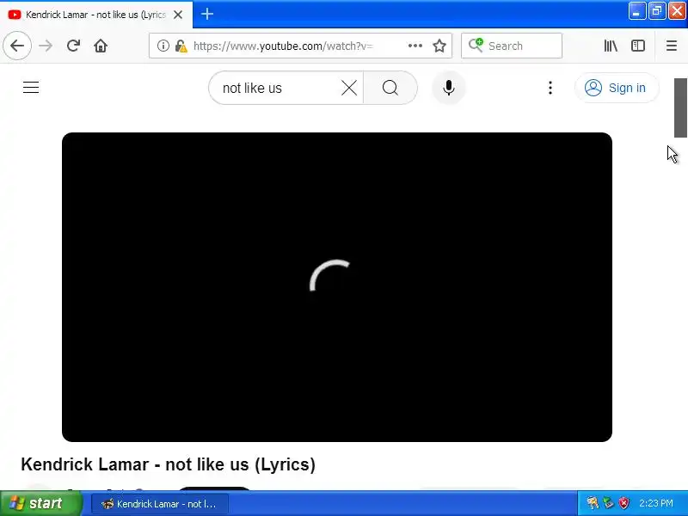The image size is (688, 516).
Task: Open the Firefox hamburger menu
Action: [672, 46]
